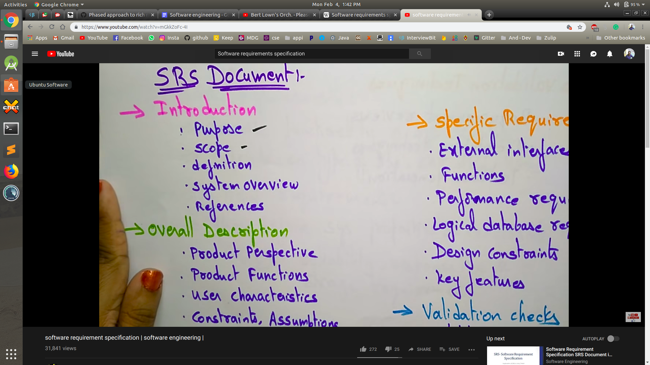Viewport: 650px width, 365px height.
Task: Open the YouTube guide hamburger menu
Action: pos(35,54)
